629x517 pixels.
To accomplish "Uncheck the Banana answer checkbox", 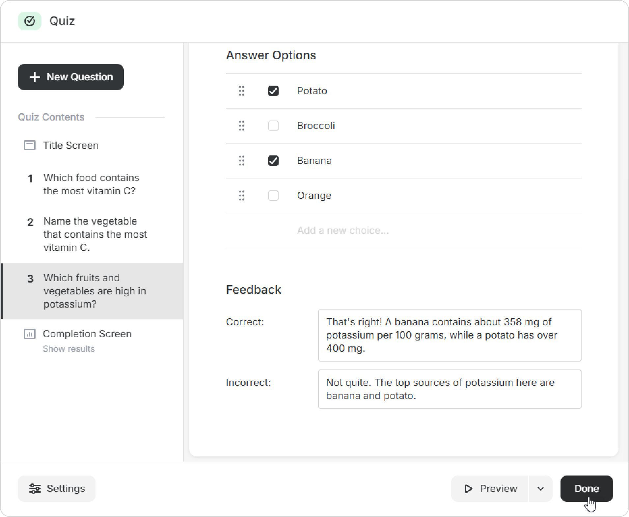I will [273, 161].
